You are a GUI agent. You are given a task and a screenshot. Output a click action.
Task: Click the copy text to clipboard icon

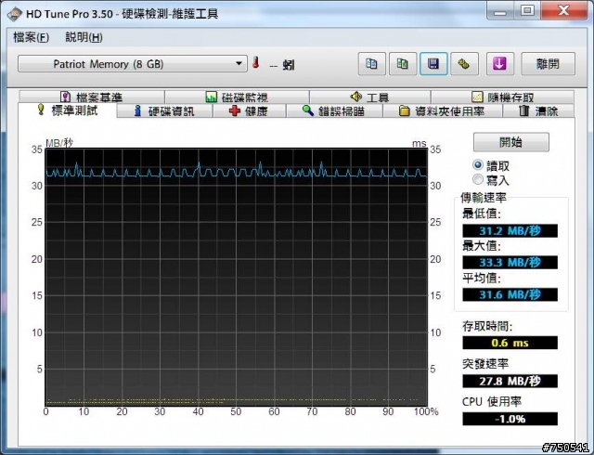[x=371, y=64]
